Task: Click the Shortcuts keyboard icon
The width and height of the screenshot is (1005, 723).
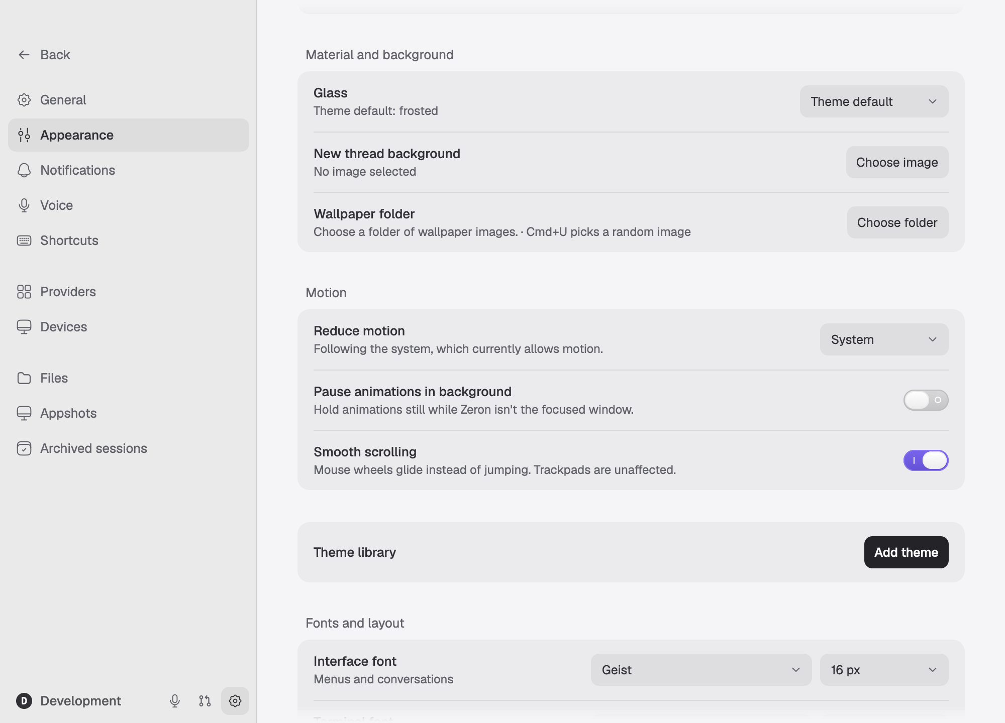Action: click(24, 240)
